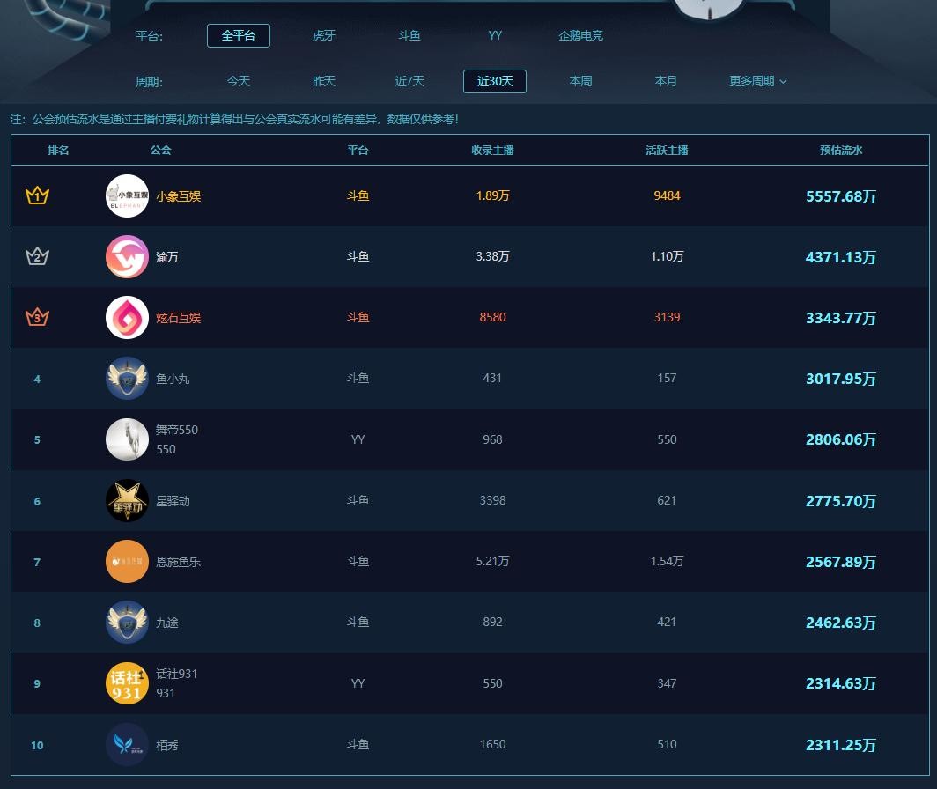This screenshot has height=789, width=937.
Task: Switch platform filter to YY
Action: click(x=495, y=35)
